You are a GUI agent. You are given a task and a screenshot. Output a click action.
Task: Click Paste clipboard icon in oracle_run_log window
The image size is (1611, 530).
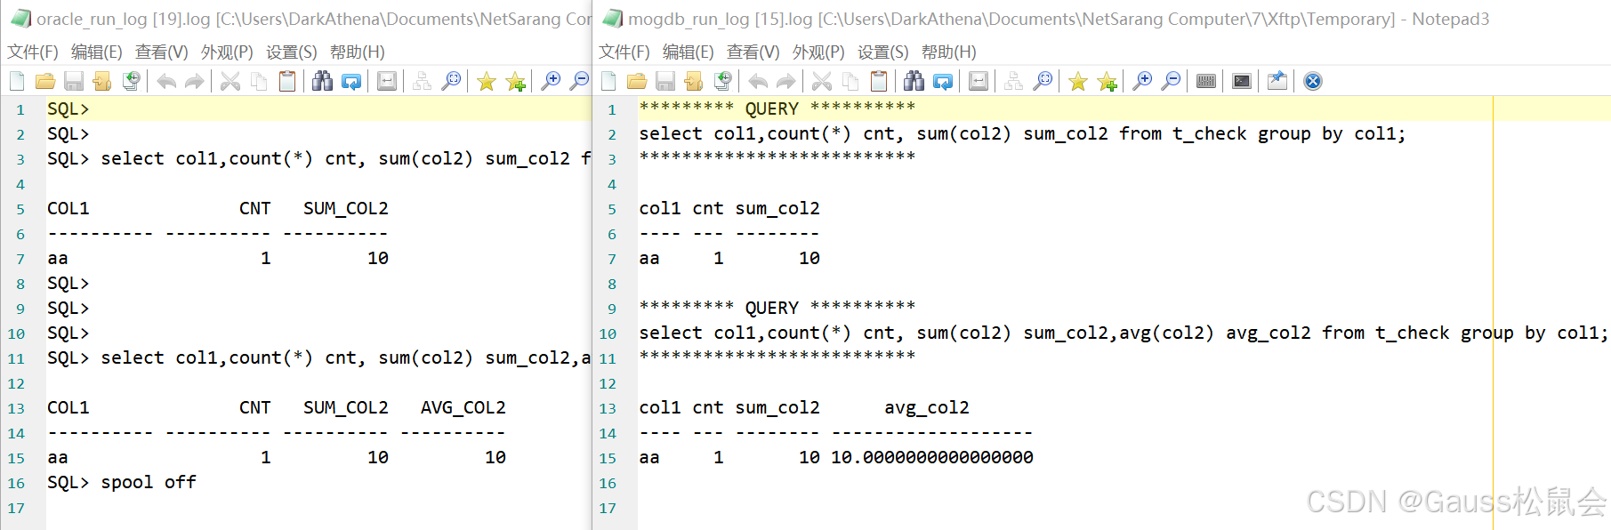(287, 82)
